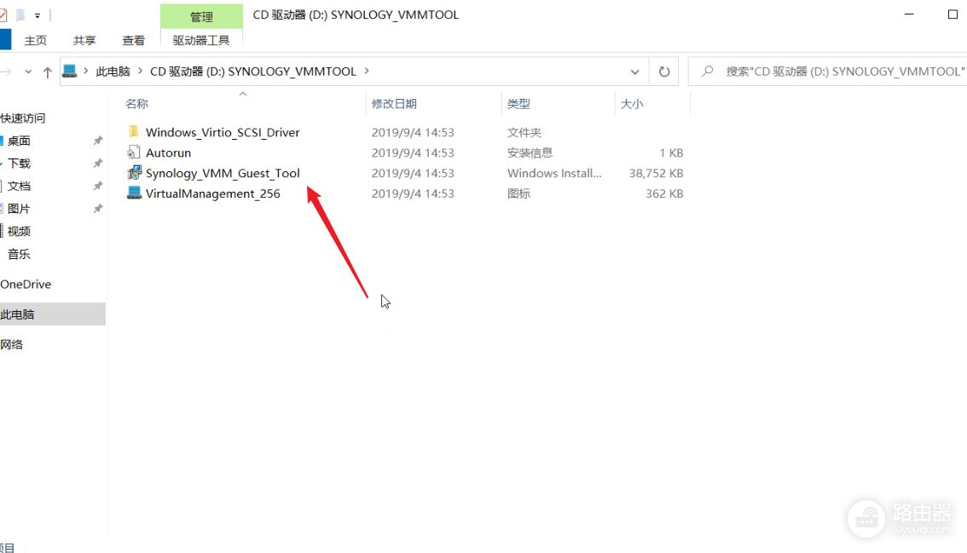
Task: Open OneDrive in navigation pane
Action: [26, 285]
